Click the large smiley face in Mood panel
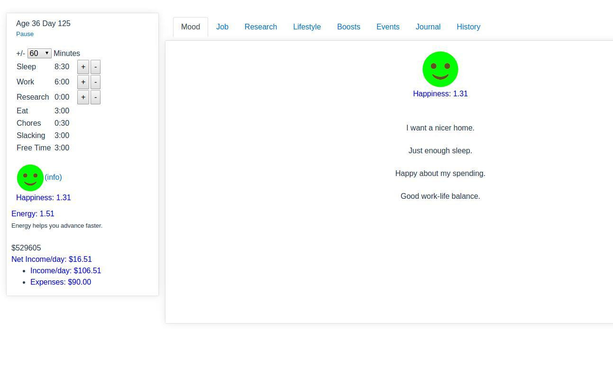This screenshot has width=613, height=380. click(440, 69)
